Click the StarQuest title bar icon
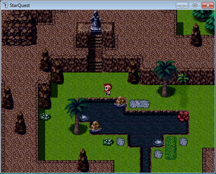Image resolution: width=216 pixels, height=174 pixels. pos(5,5)
